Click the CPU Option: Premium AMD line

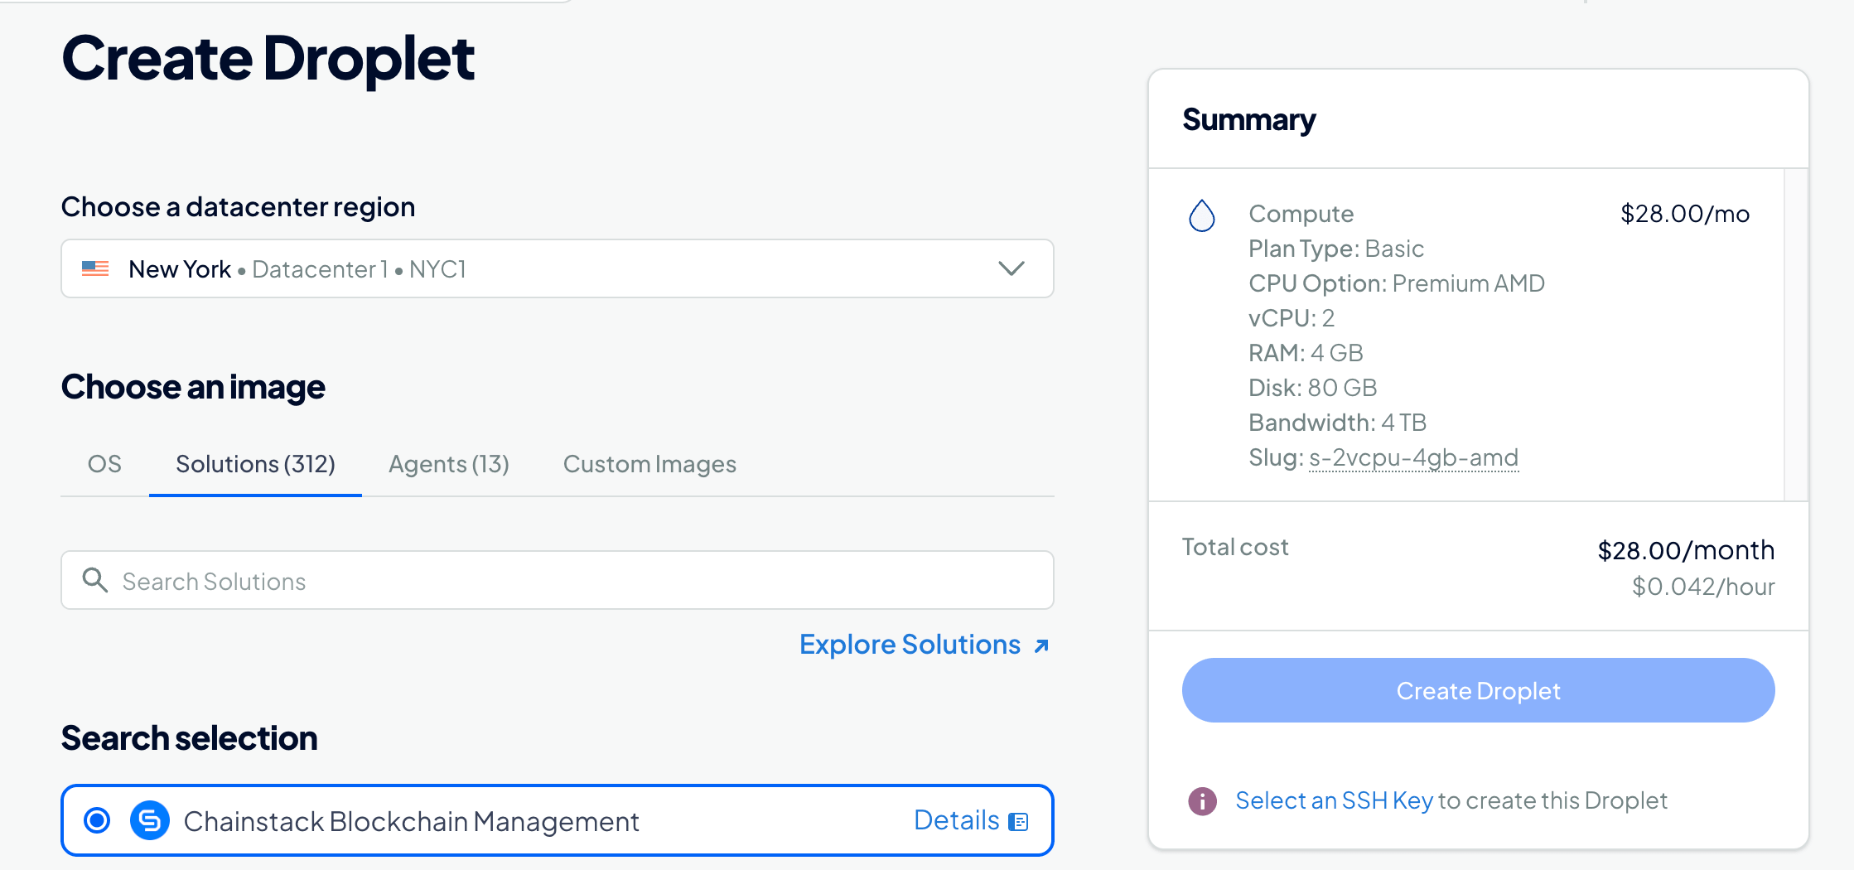point(1397,283)
